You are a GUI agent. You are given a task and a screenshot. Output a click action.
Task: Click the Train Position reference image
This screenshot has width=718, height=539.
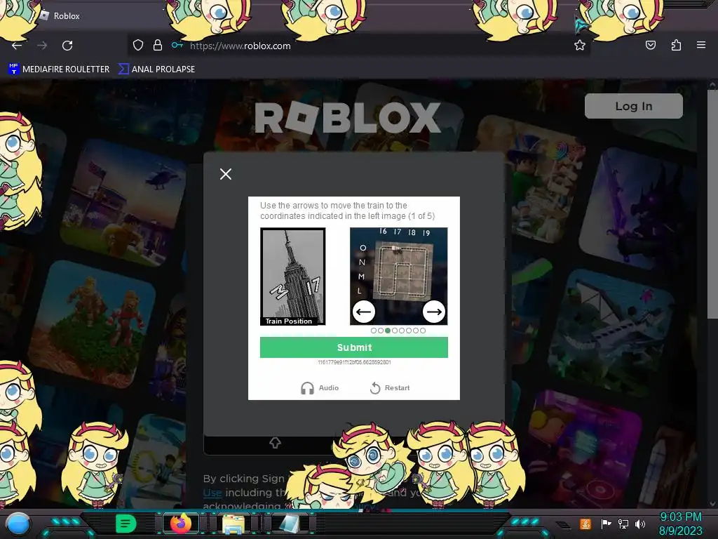coord(293,277)
